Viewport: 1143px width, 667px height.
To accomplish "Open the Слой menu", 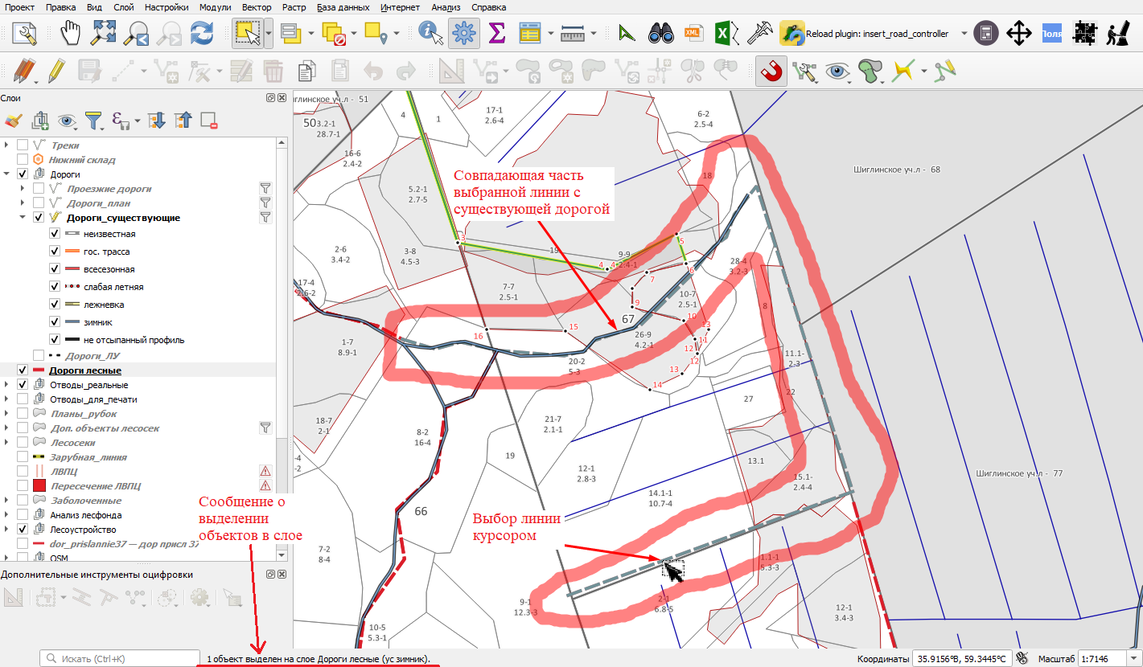I will coord(124,7).
